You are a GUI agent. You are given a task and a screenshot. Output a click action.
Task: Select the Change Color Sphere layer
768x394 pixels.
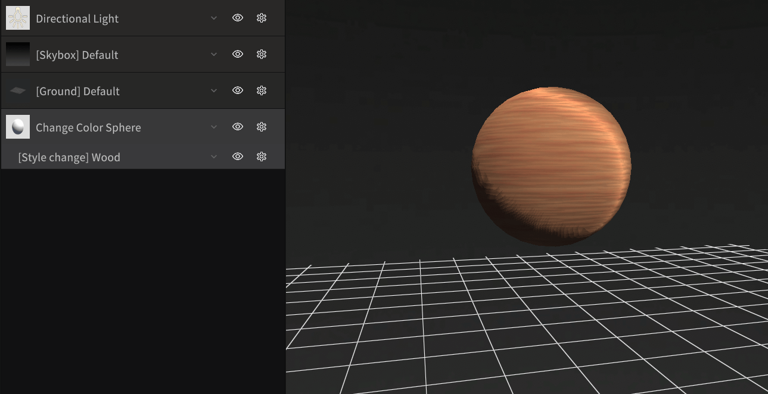coord(89,127)
